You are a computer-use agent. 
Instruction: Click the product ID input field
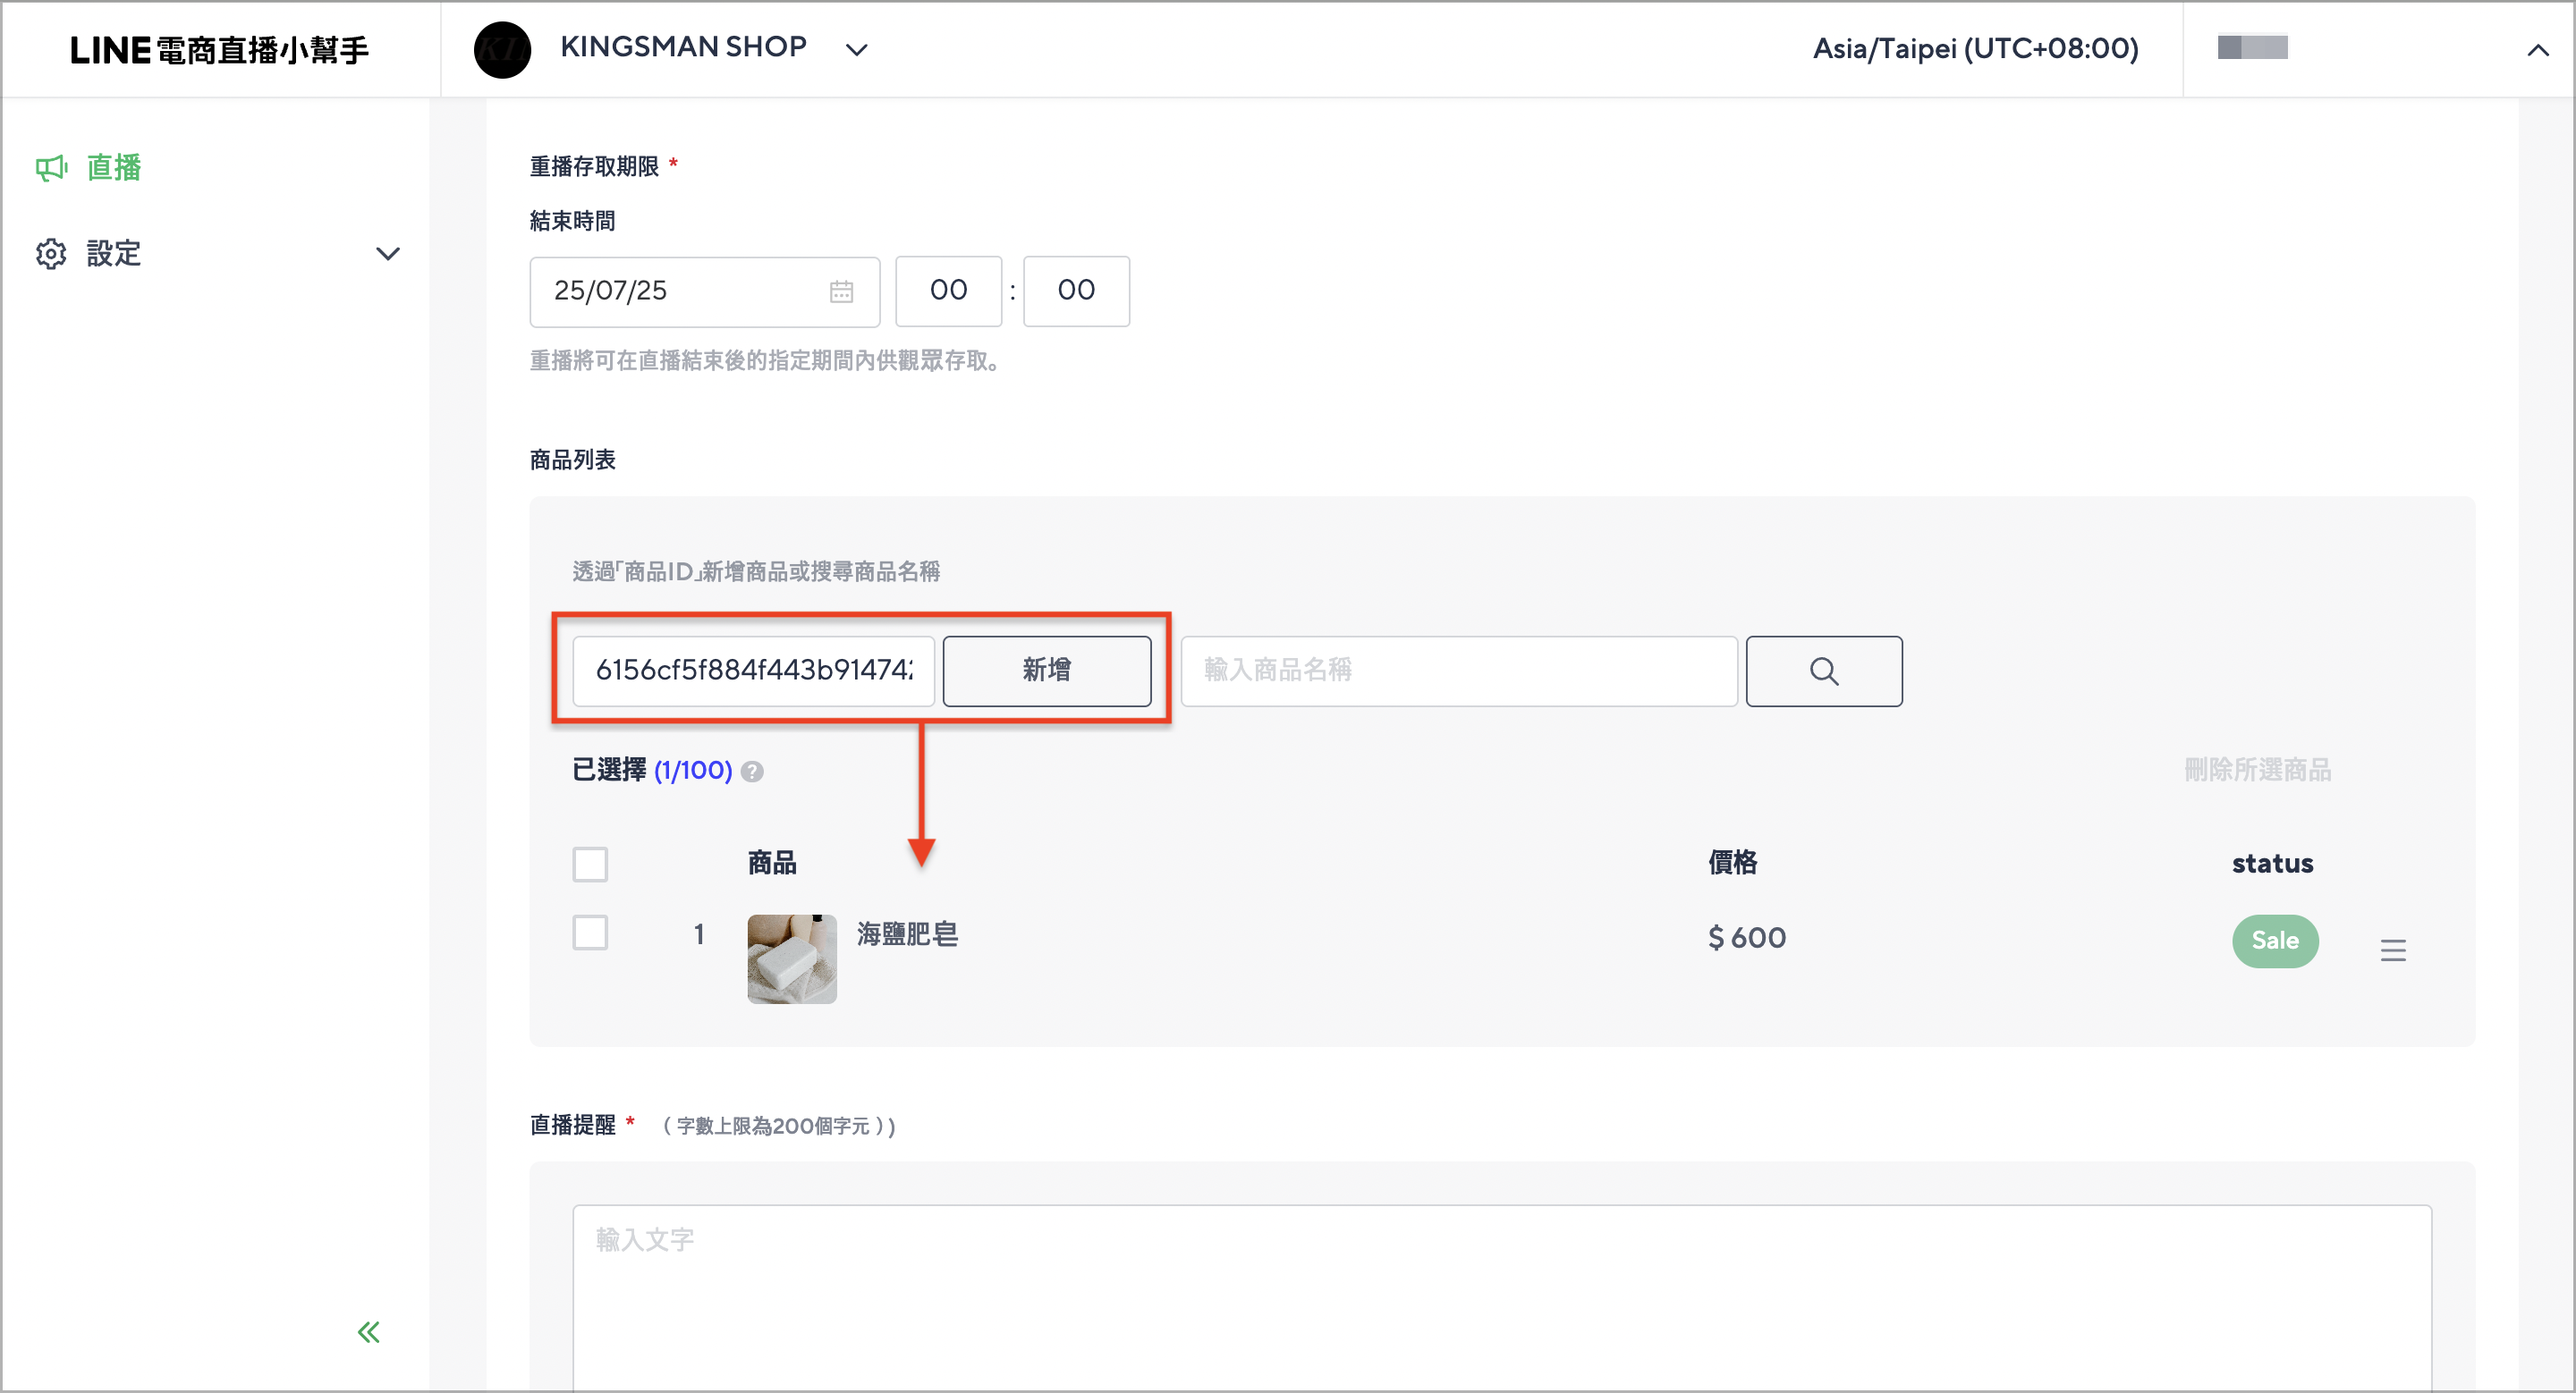[x=753, y=671]
